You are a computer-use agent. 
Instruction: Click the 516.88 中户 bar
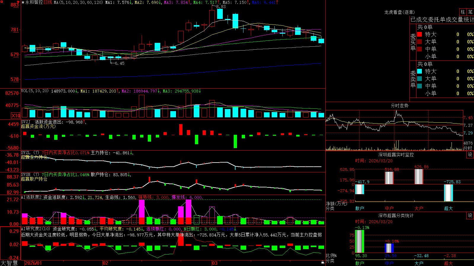pyautogui.click(x=389, y=178)
